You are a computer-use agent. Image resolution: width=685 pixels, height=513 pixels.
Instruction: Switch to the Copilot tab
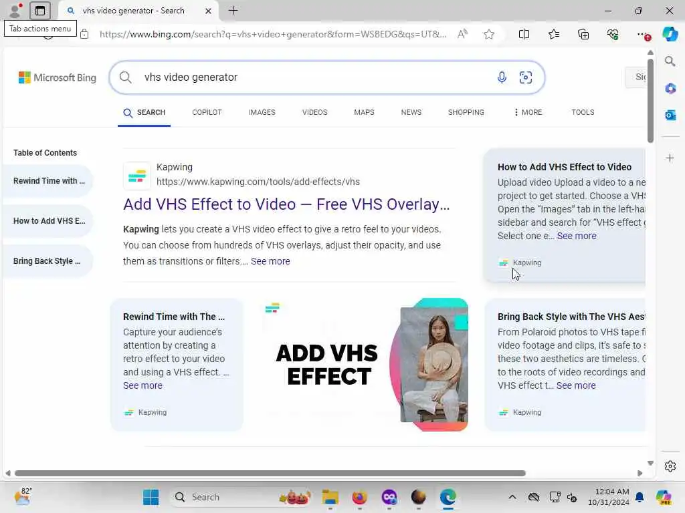207,112
